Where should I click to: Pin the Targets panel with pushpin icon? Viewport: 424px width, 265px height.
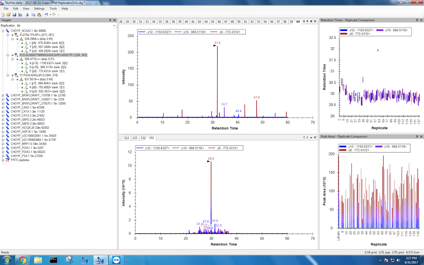pos(110,20)
